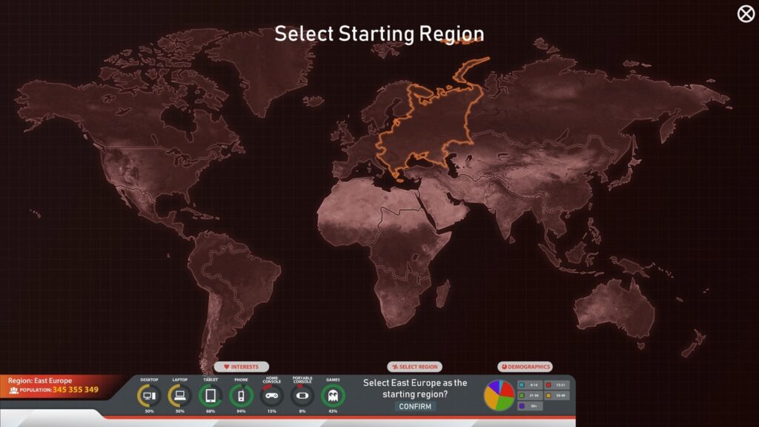
Task: Click the Desktop platform icon
Action: click(x=149, y=395)
